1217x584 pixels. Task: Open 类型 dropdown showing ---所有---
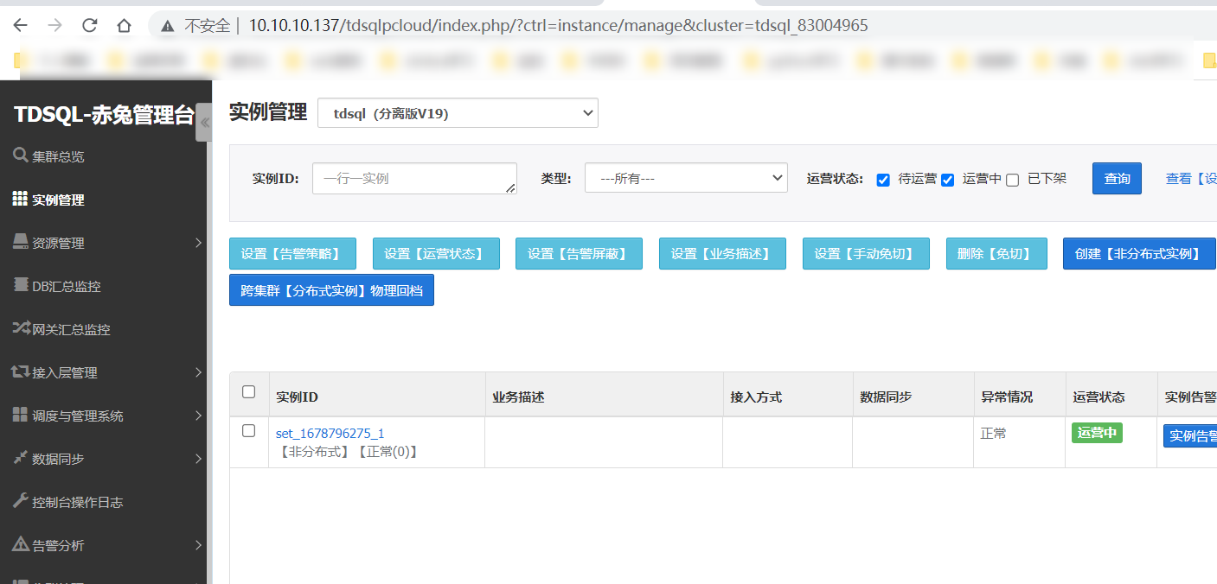[x=686, y=178]
